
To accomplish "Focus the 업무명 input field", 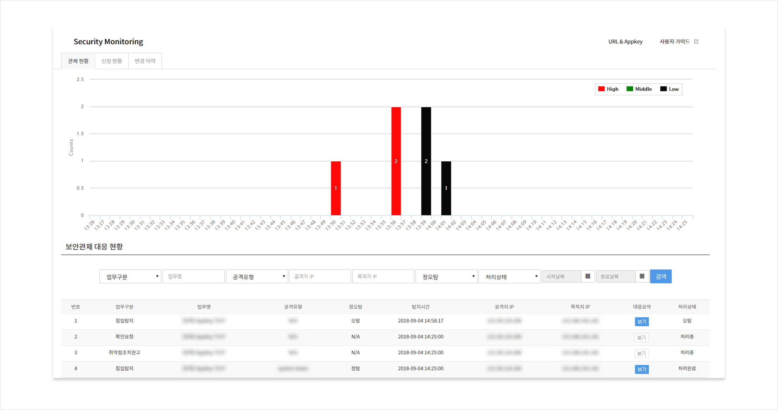I will (194, 276).
